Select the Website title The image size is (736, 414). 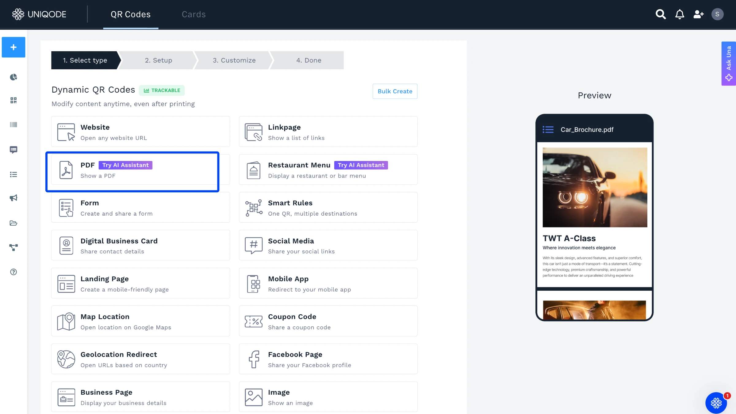pyautogui.click(x=95, y=127)
